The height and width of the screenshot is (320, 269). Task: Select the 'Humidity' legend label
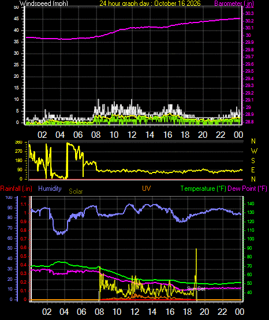coord(50,189)
